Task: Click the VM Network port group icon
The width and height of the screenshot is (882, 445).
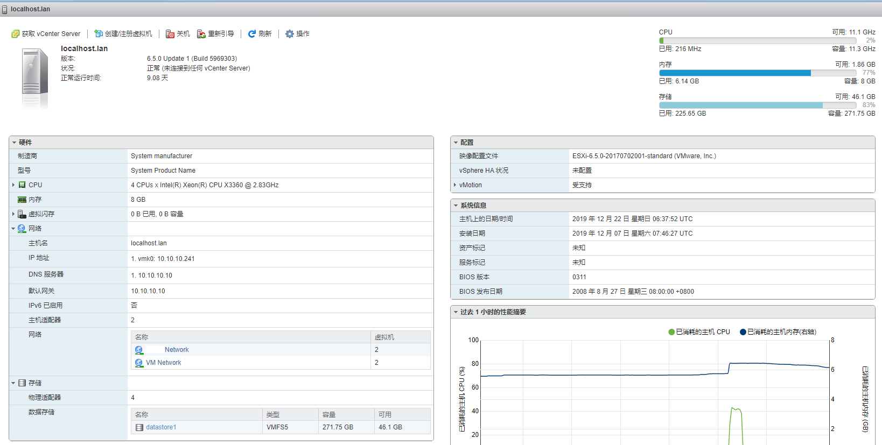Action: point(139,363)
